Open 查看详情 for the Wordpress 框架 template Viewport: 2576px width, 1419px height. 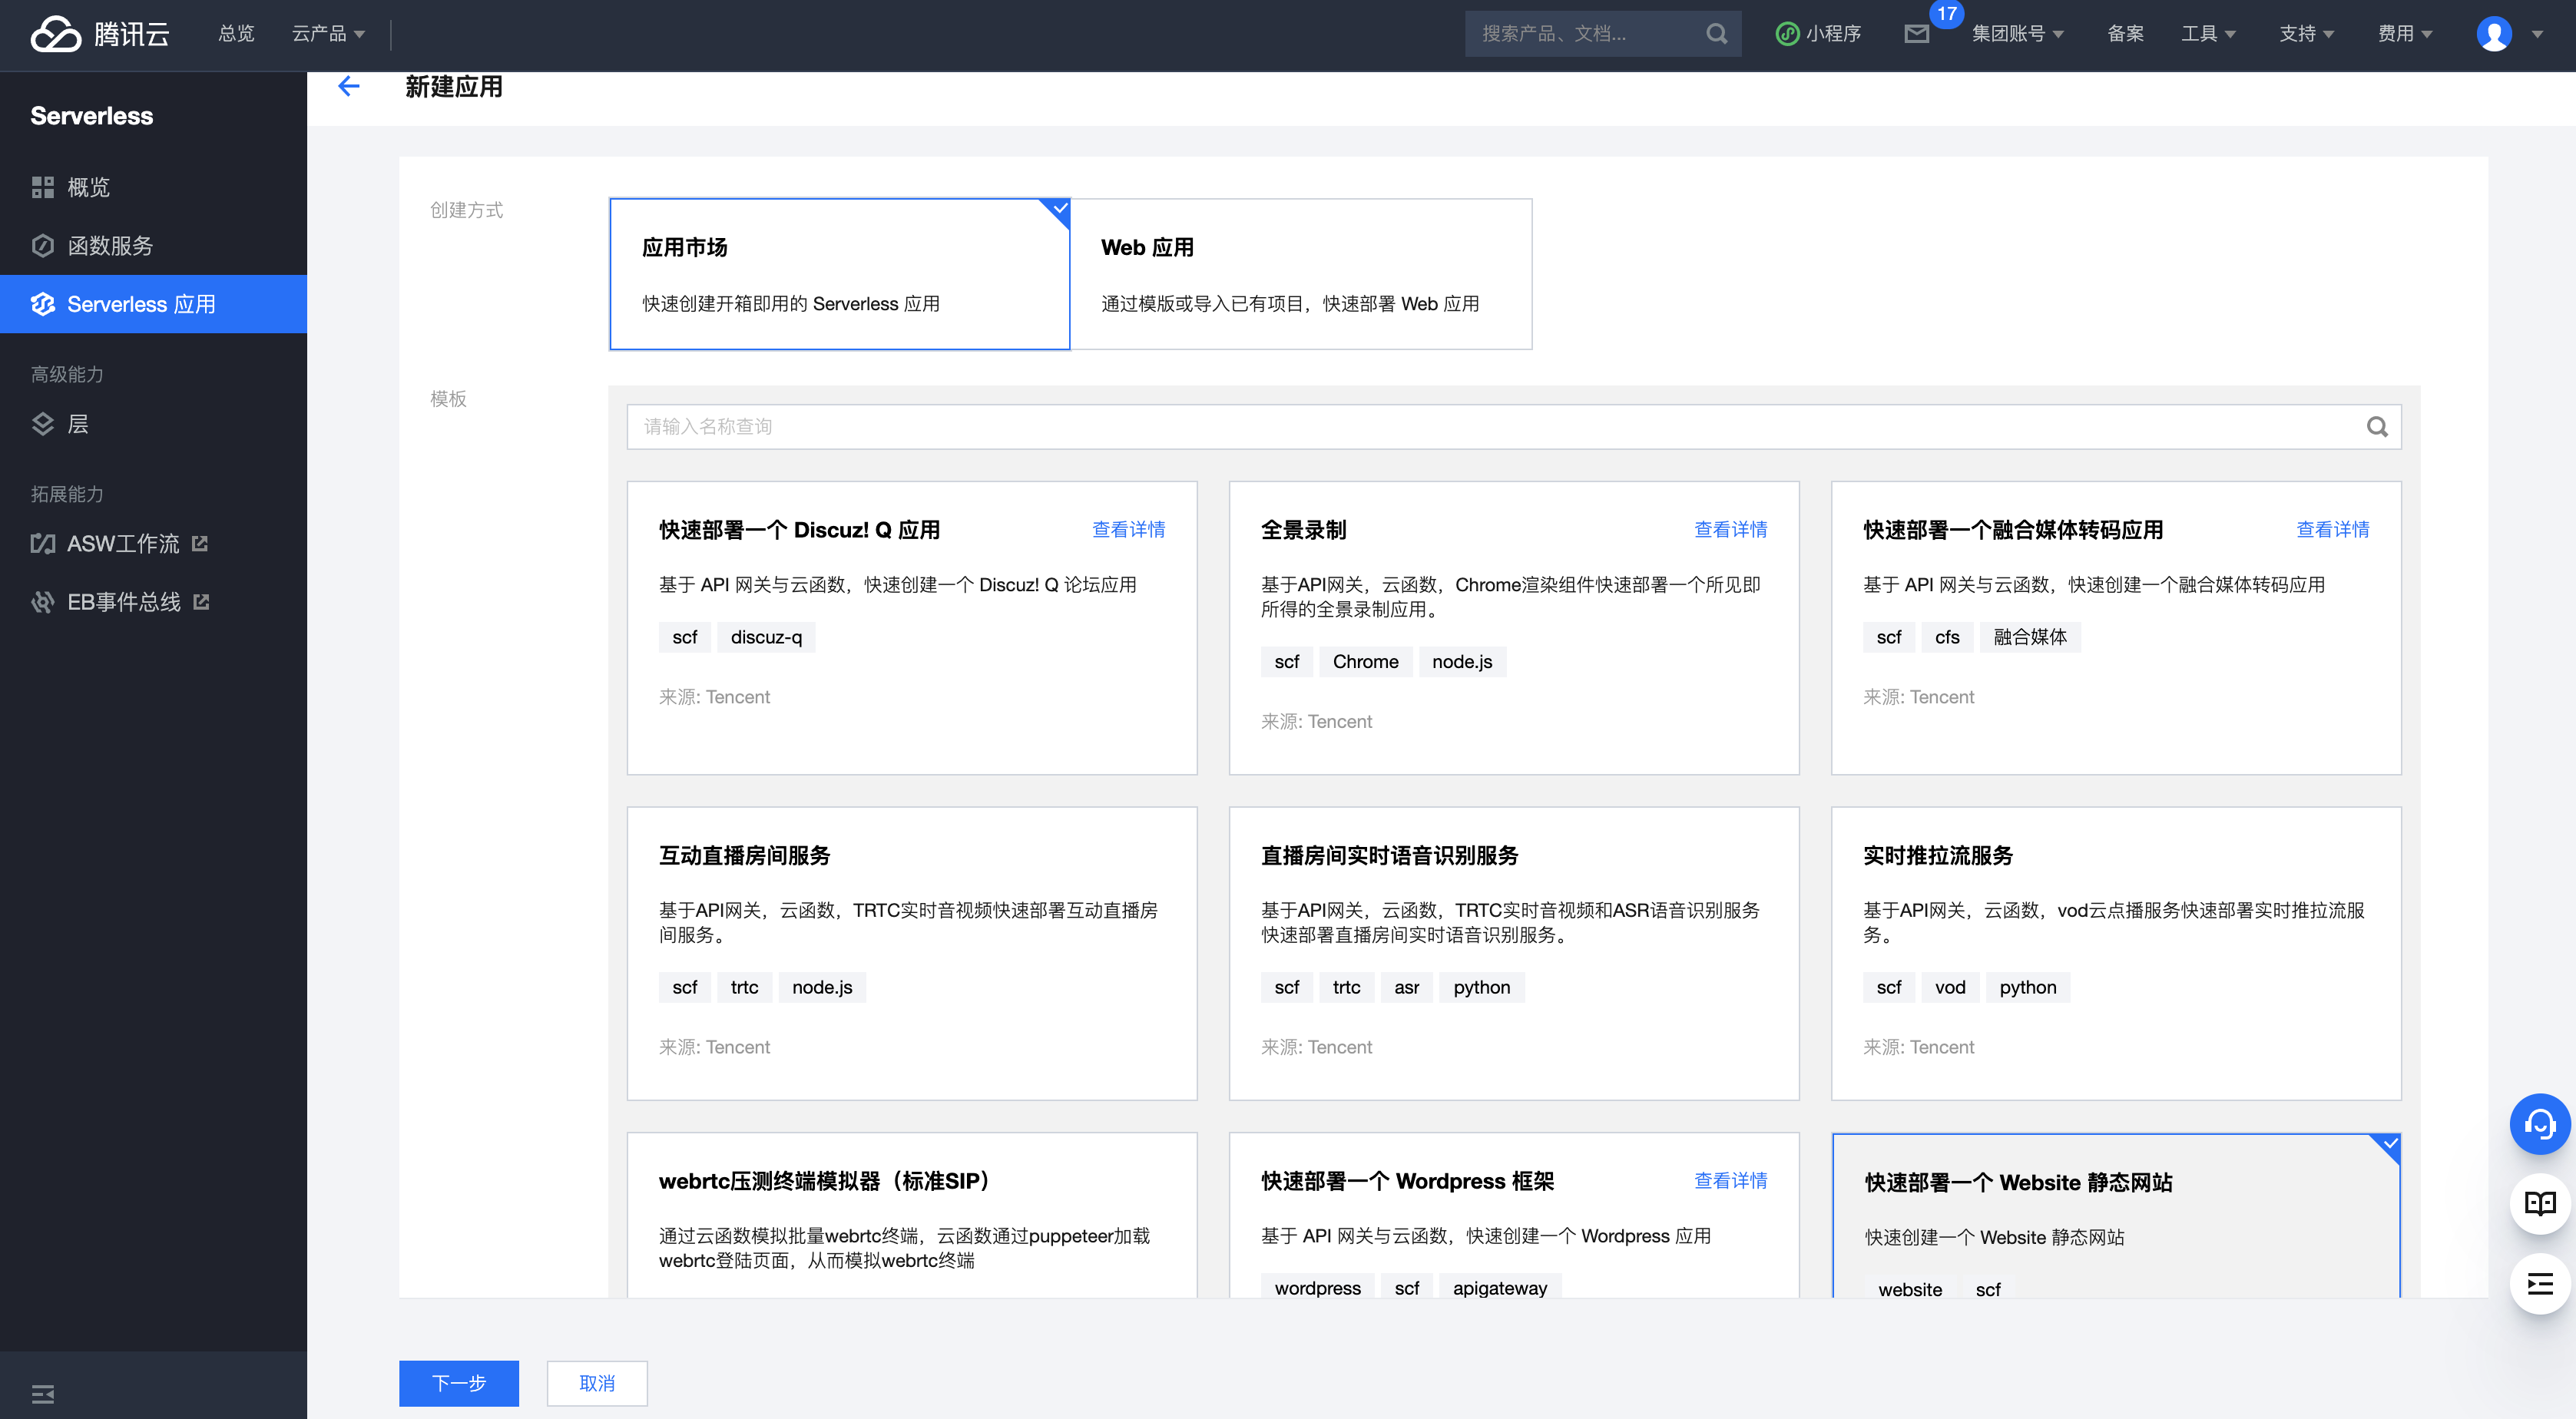click(1730, 1181)
